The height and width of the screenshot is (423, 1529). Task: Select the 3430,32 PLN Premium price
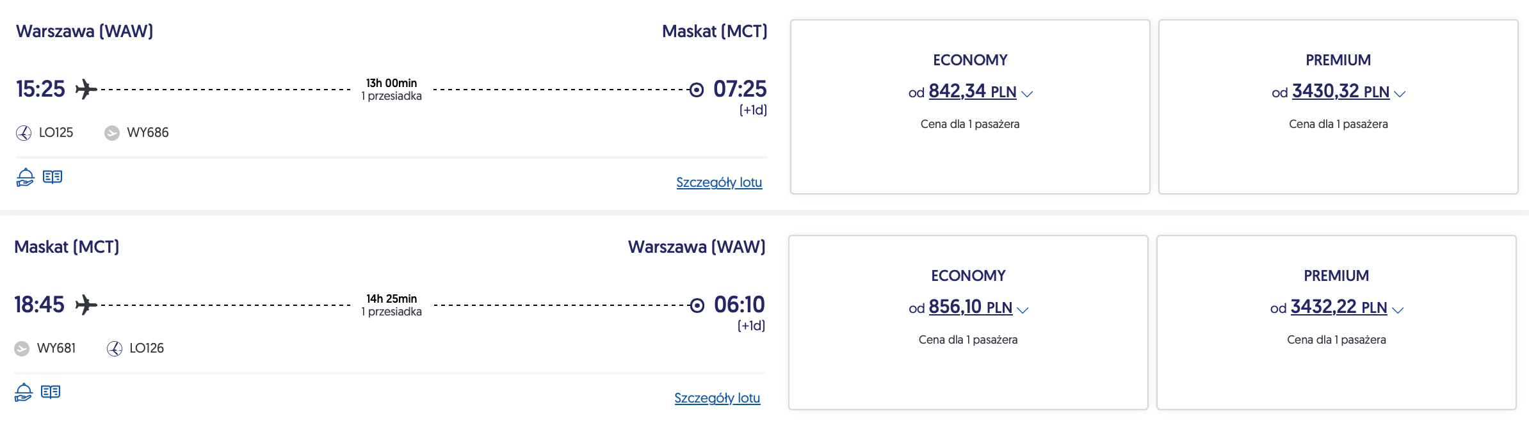tap(1340, 92)
